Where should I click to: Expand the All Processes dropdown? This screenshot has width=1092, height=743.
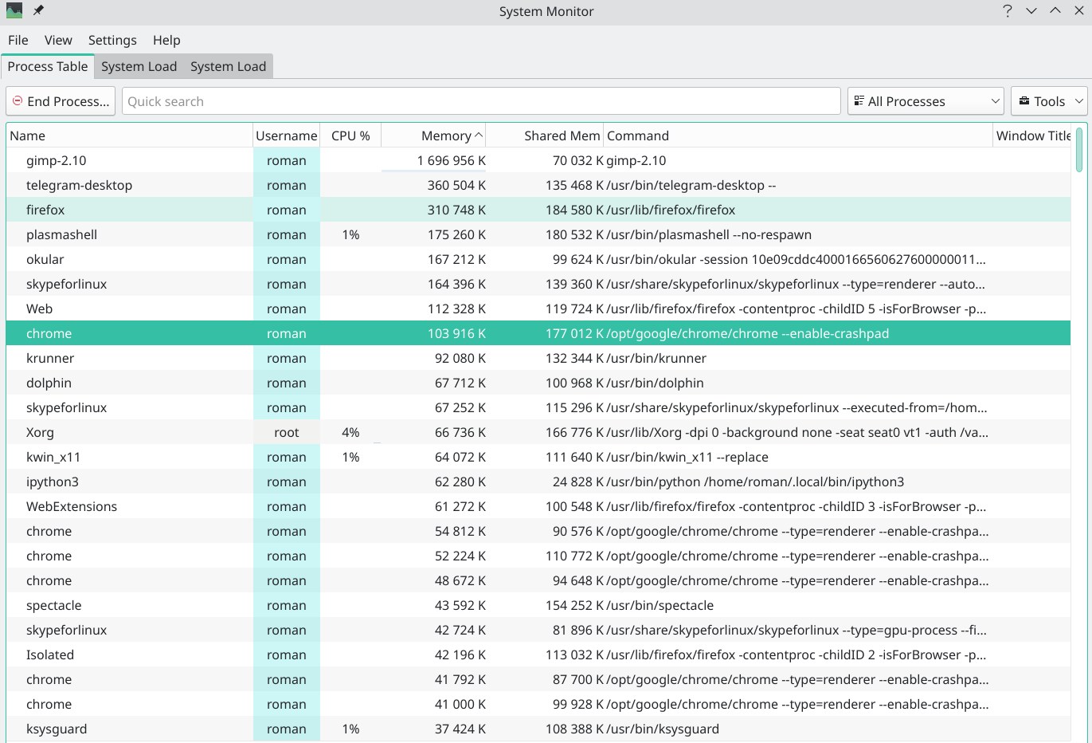pos(926,101)
